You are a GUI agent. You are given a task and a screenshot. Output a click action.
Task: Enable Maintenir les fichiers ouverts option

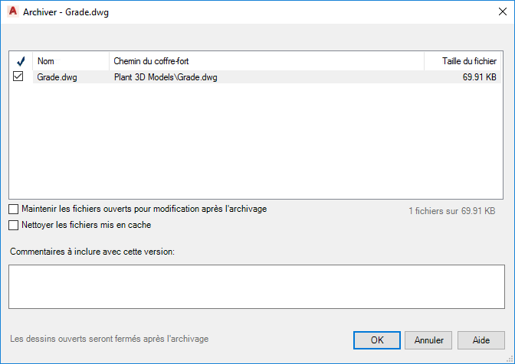[14, 209]
